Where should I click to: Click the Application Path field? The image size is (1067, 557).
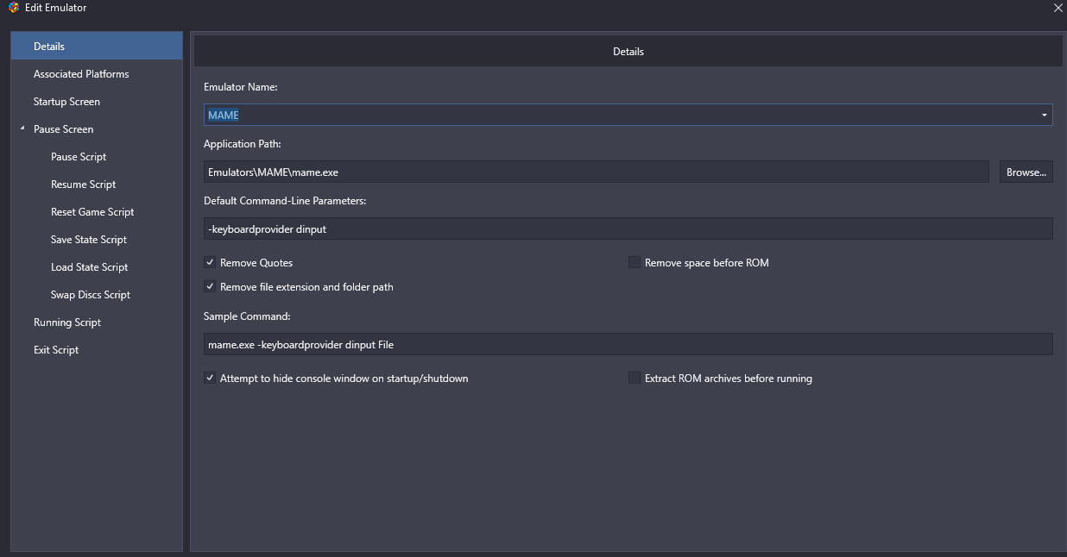(x=597, y=172)
